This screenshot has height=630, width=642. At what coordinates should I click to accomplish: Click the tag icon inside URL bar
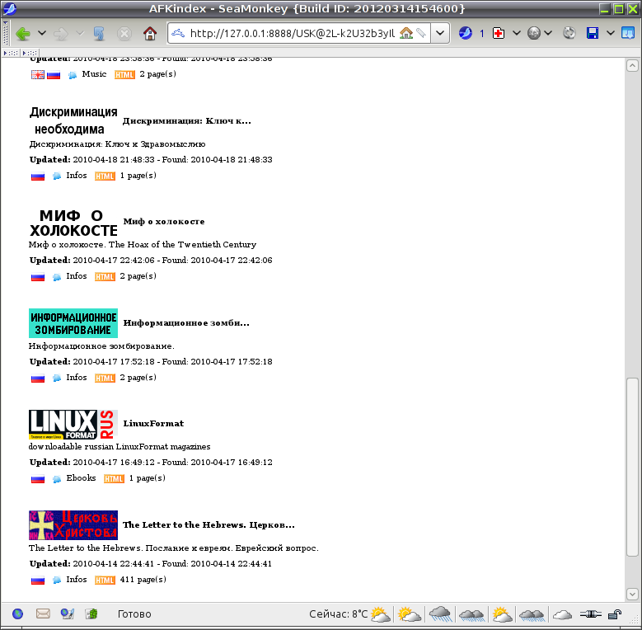coord(421,33)
